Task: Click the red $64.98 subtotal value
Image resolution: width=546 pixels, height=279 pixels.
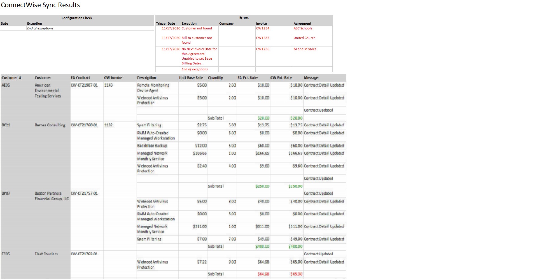Action: pos(263,274)
